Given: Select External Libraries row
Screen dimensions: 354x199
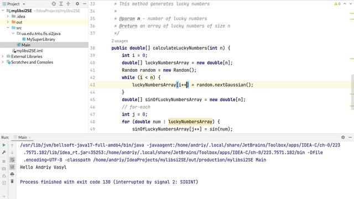Looking at the screenshot, I should (44, 56).
